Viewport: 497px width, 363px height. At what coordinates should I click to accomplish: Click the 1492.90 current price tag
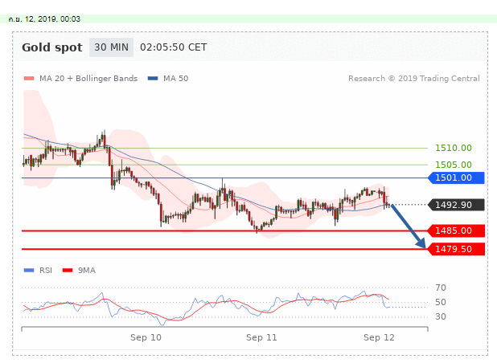[456, 205]
